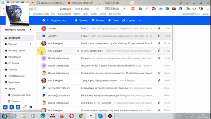Click the 21К отзывов rating badge

(112, 8)
